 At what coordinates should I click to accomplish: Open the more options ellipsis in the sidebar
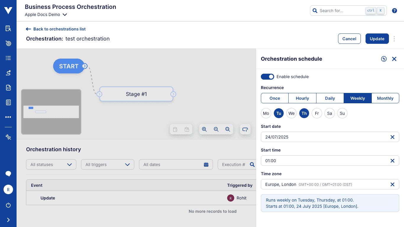pyautogui.click(x=8, y=117)
